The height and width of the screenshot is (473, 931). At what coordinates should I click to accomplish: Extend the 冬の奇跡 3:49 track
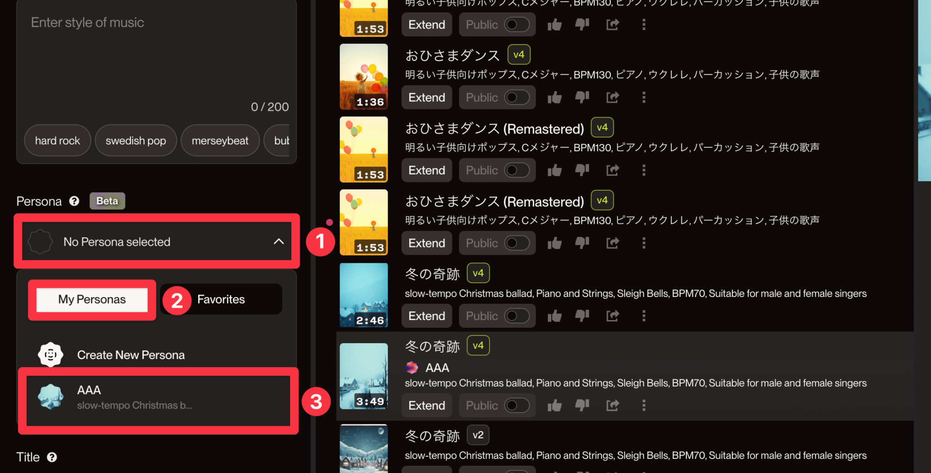426,405
